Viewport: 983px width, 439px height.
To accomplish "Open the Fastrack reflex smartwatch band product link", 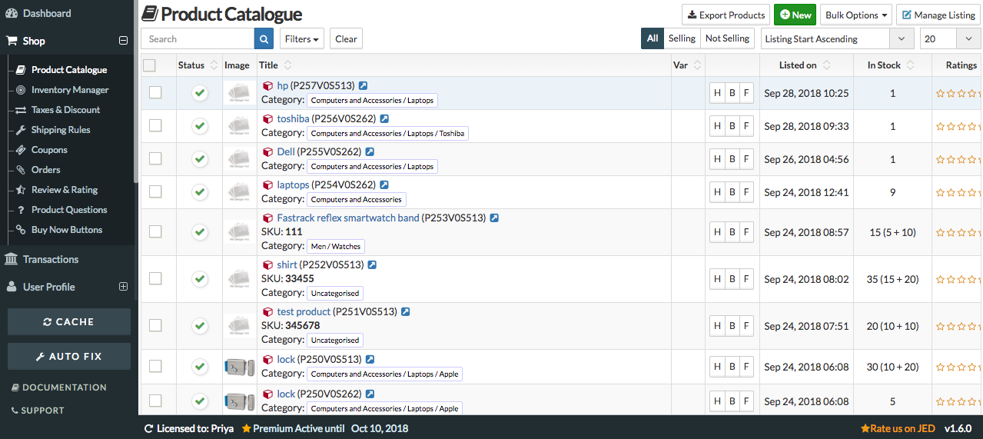I will pos(348,218).
